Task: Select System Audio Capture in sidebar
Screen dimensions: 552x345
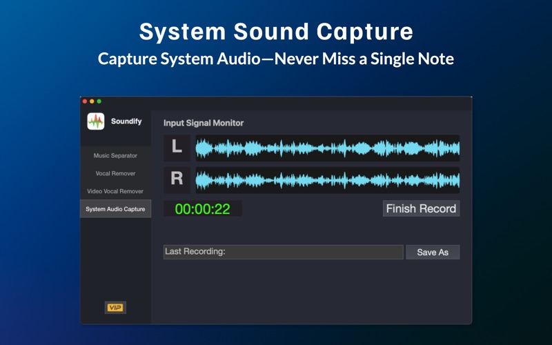Action: (115, 209)
